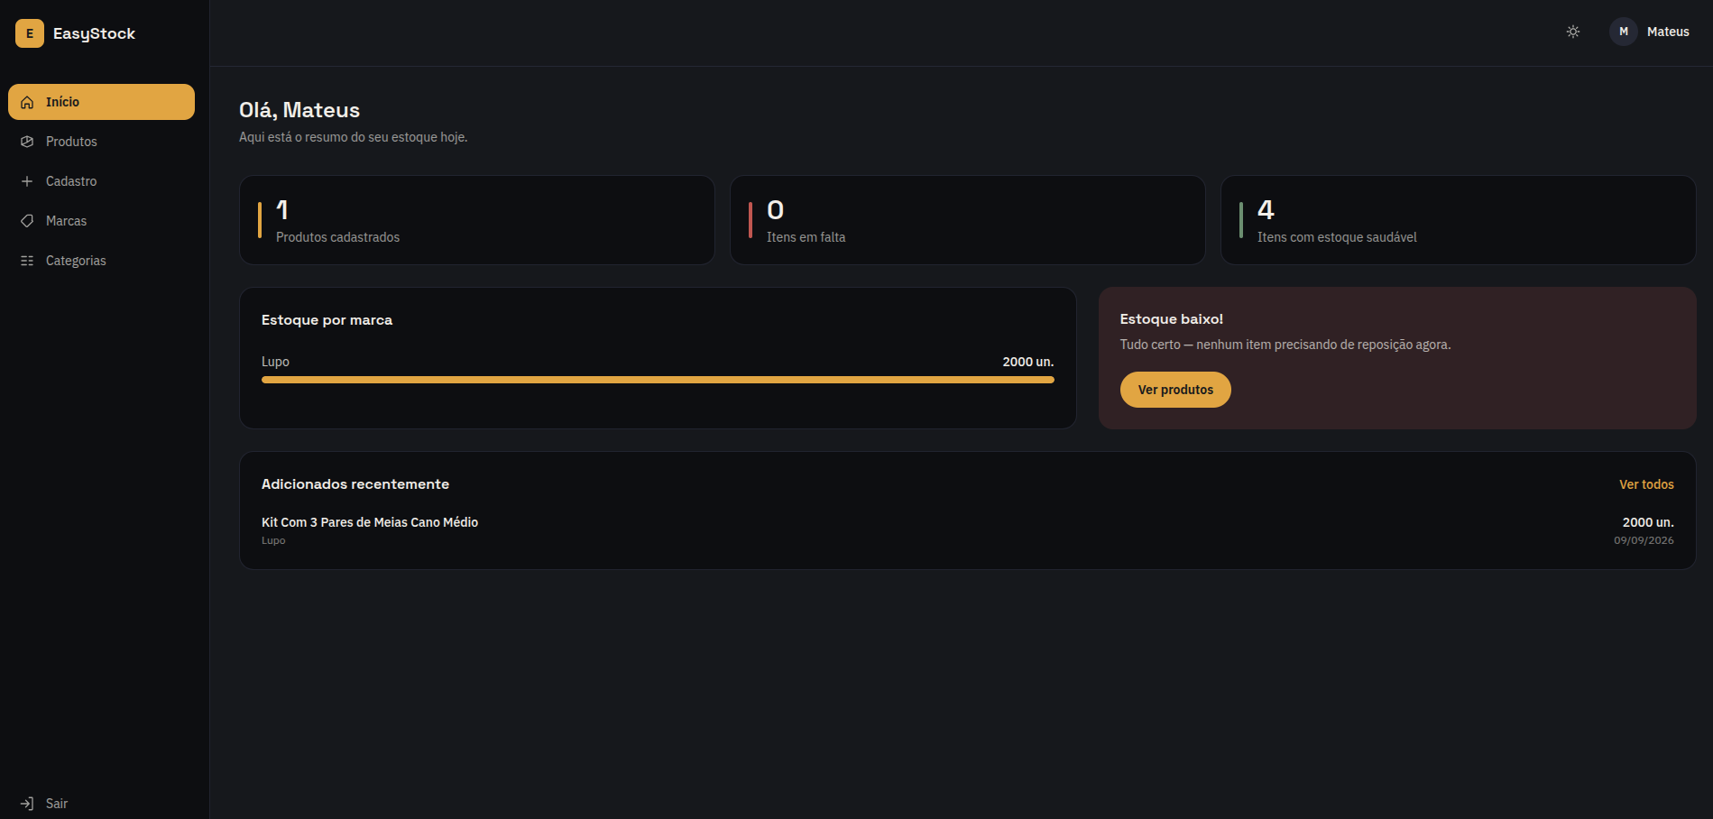Click the list icon beside Categorias
This screenshot has width=1713, height=819.
click(x=27, y=261)
